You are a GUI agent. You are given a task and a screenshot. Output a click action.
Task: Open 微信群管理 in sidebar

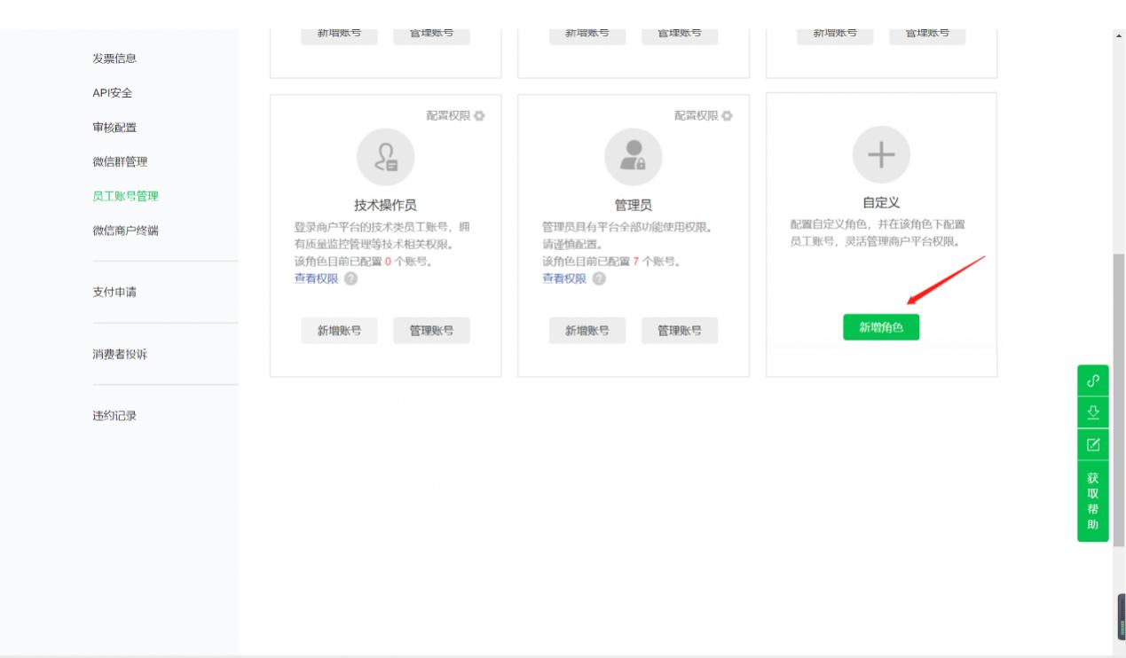pyautogui.click(x=120, y=161)
